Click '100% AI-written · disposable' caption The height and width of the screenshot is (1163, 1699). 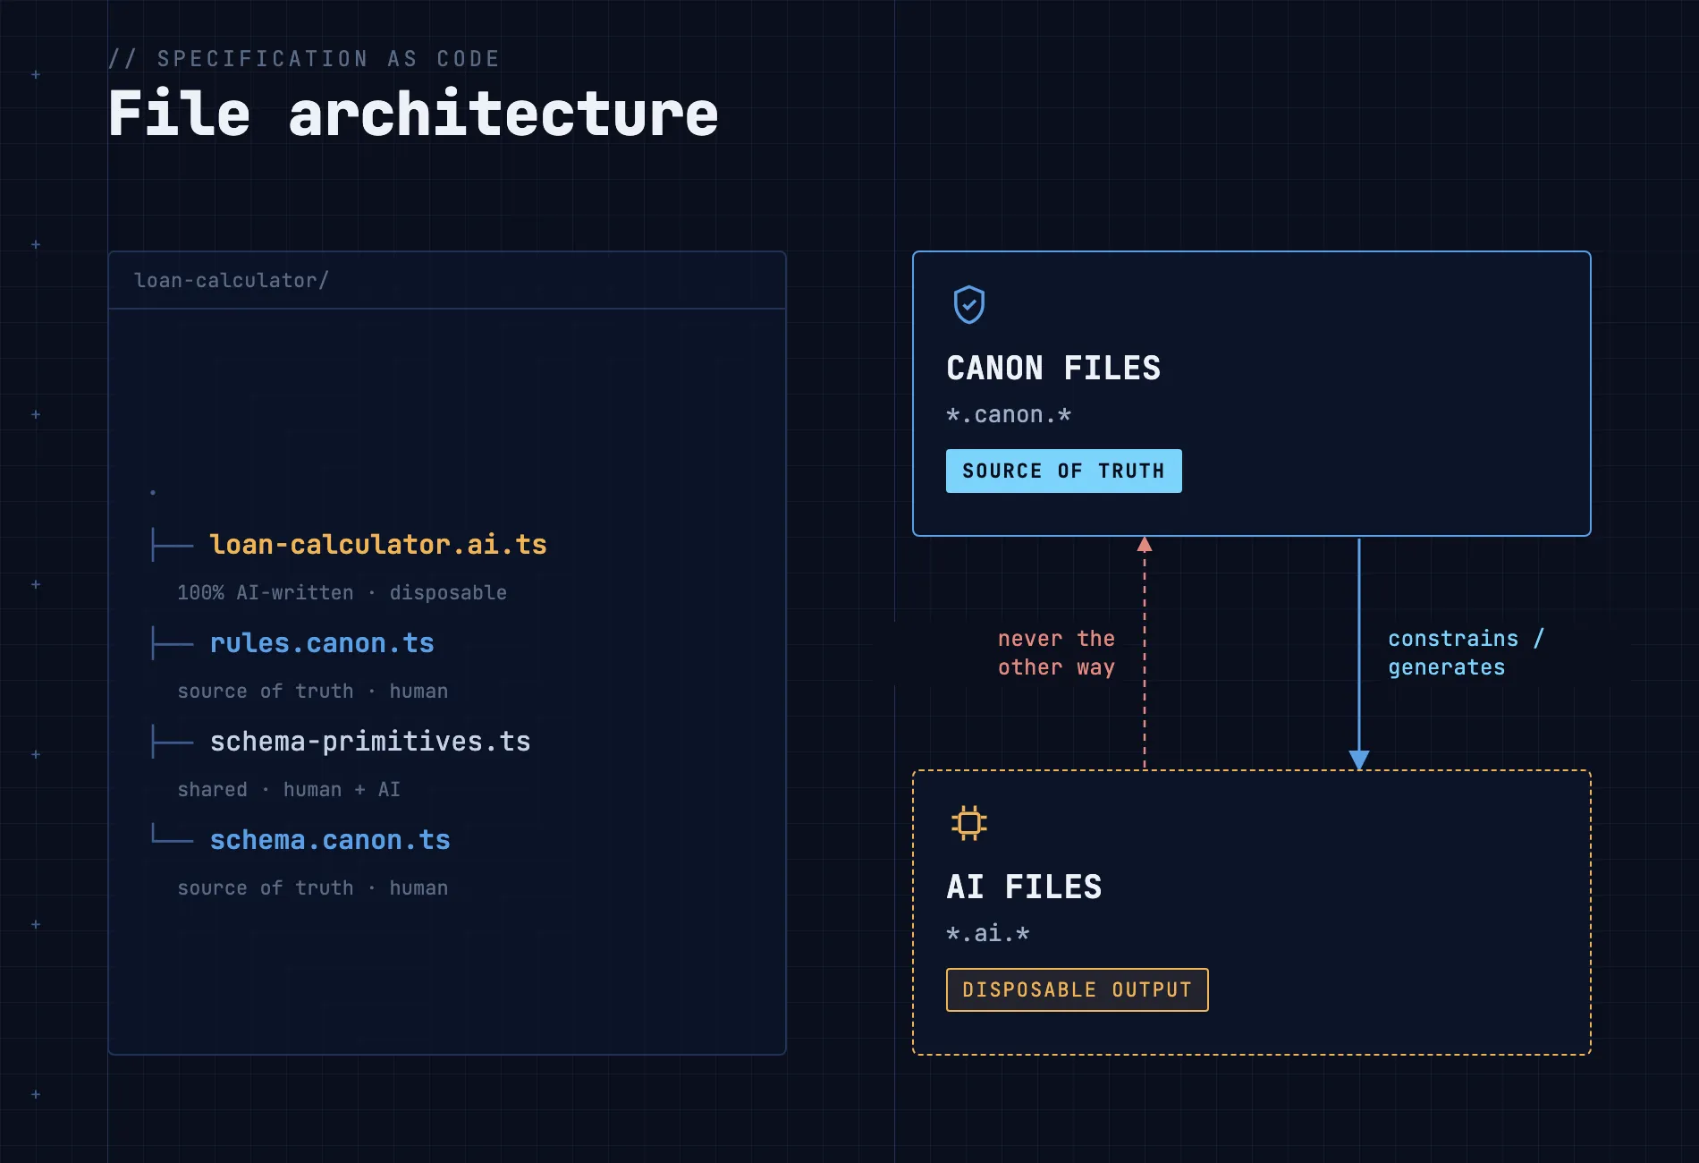(342, 593)
